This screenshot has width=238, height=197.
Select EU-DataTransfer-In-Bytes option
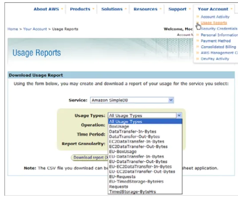point(145,156)
